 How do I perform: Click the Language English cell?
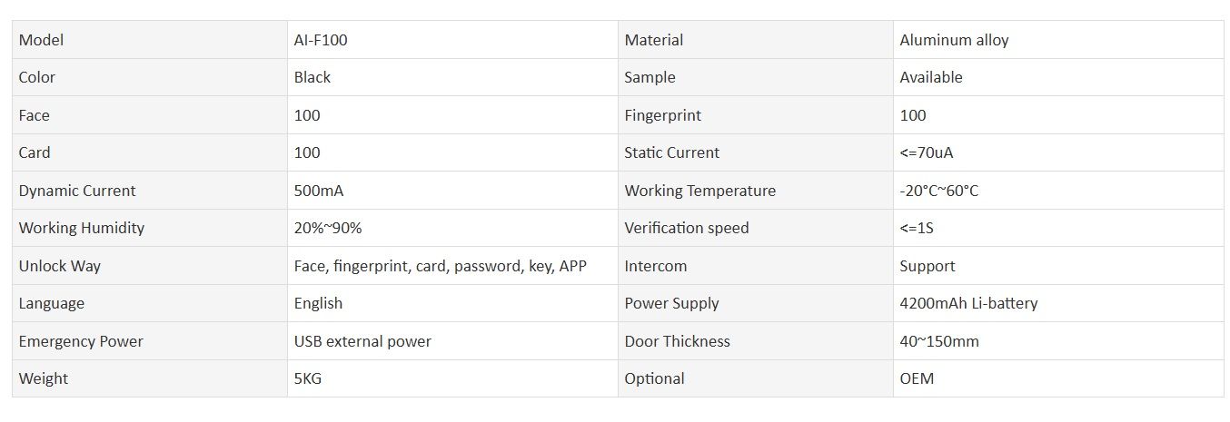coord(452,303)
